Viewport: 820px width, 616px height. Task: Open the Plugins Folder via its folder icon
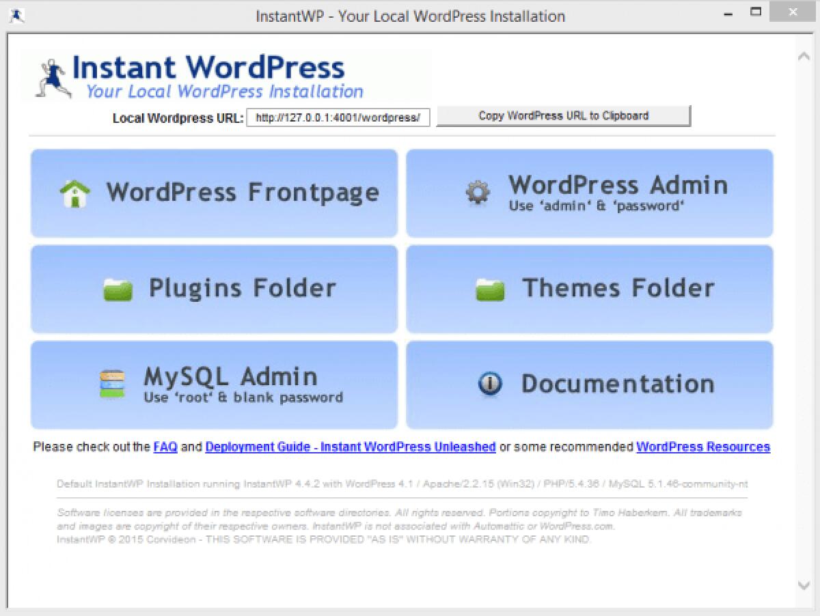pos(118,289)
